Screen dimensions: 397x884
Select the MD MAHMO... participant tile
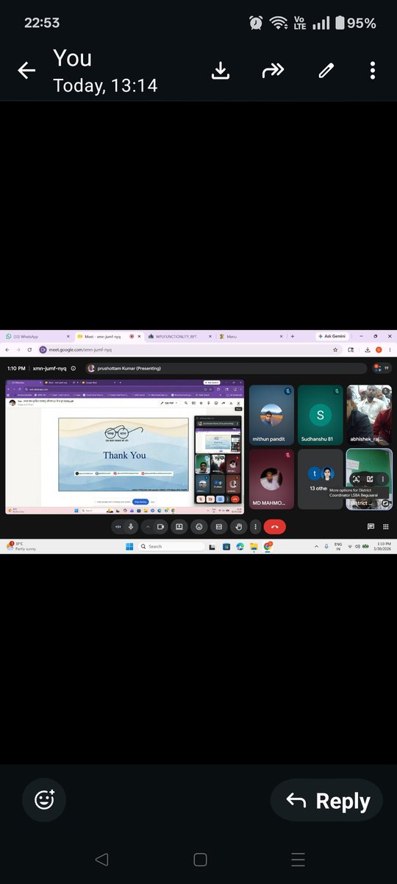[x=271, y=480]
